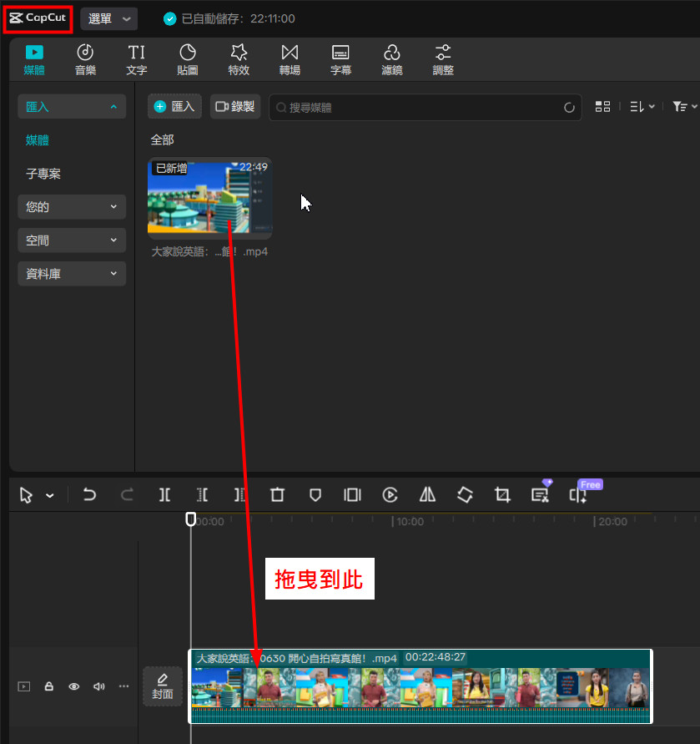
Task: Click the trash delete icon in timeline toolbar
Action: coord(277,495)
